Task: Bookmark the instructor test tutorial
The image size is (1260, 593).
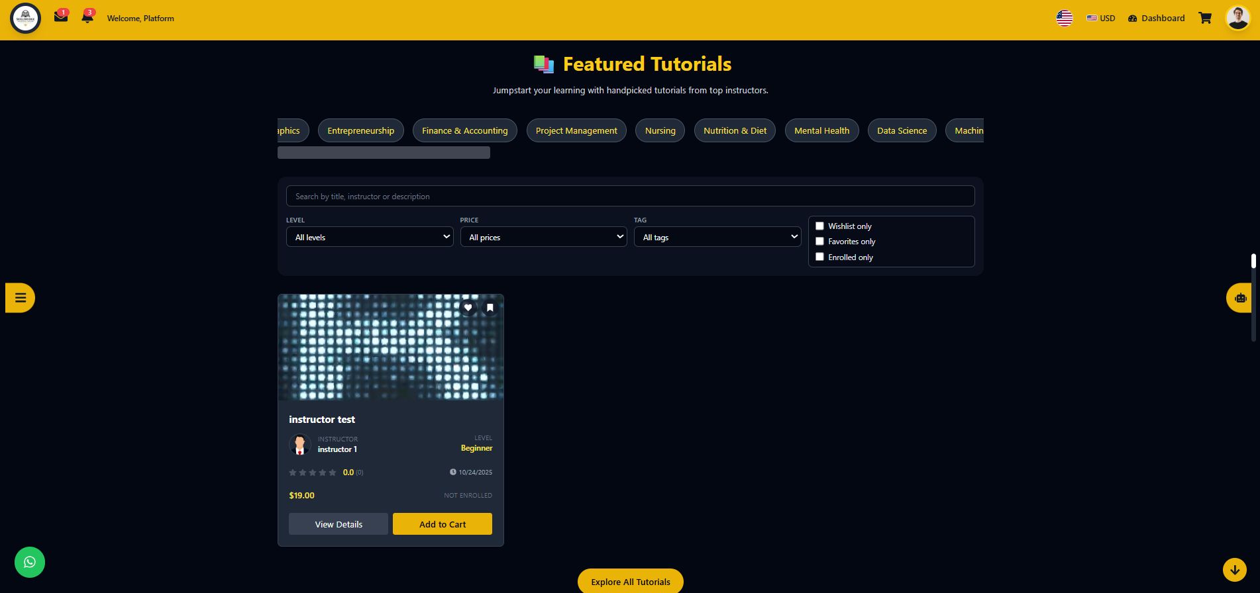Action: tap(490, 308)
